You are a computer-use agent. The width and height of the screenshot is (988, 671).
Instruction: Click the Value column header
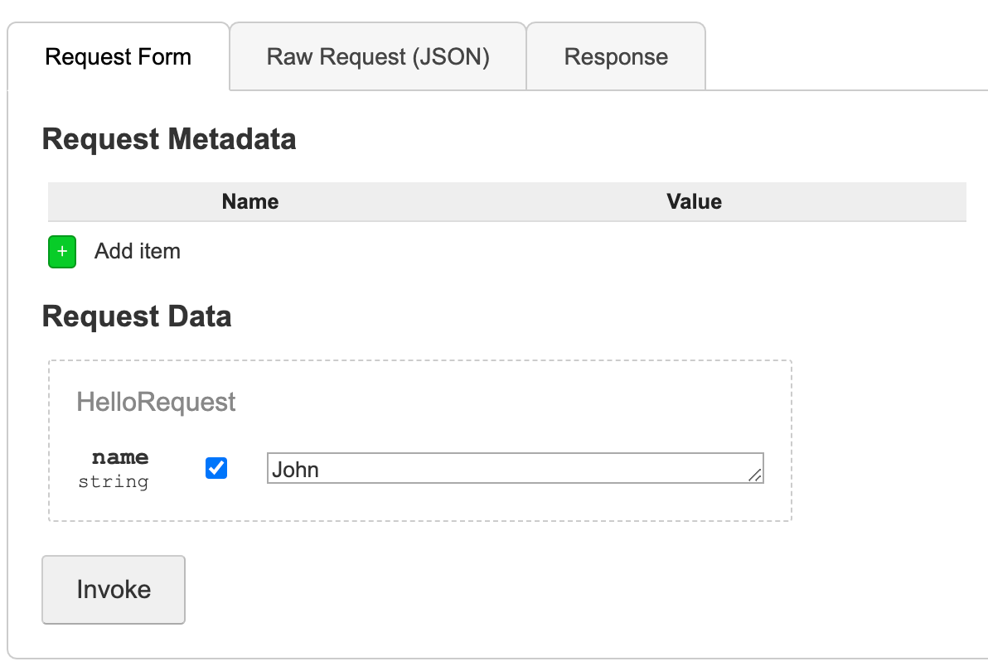(694, 201)
